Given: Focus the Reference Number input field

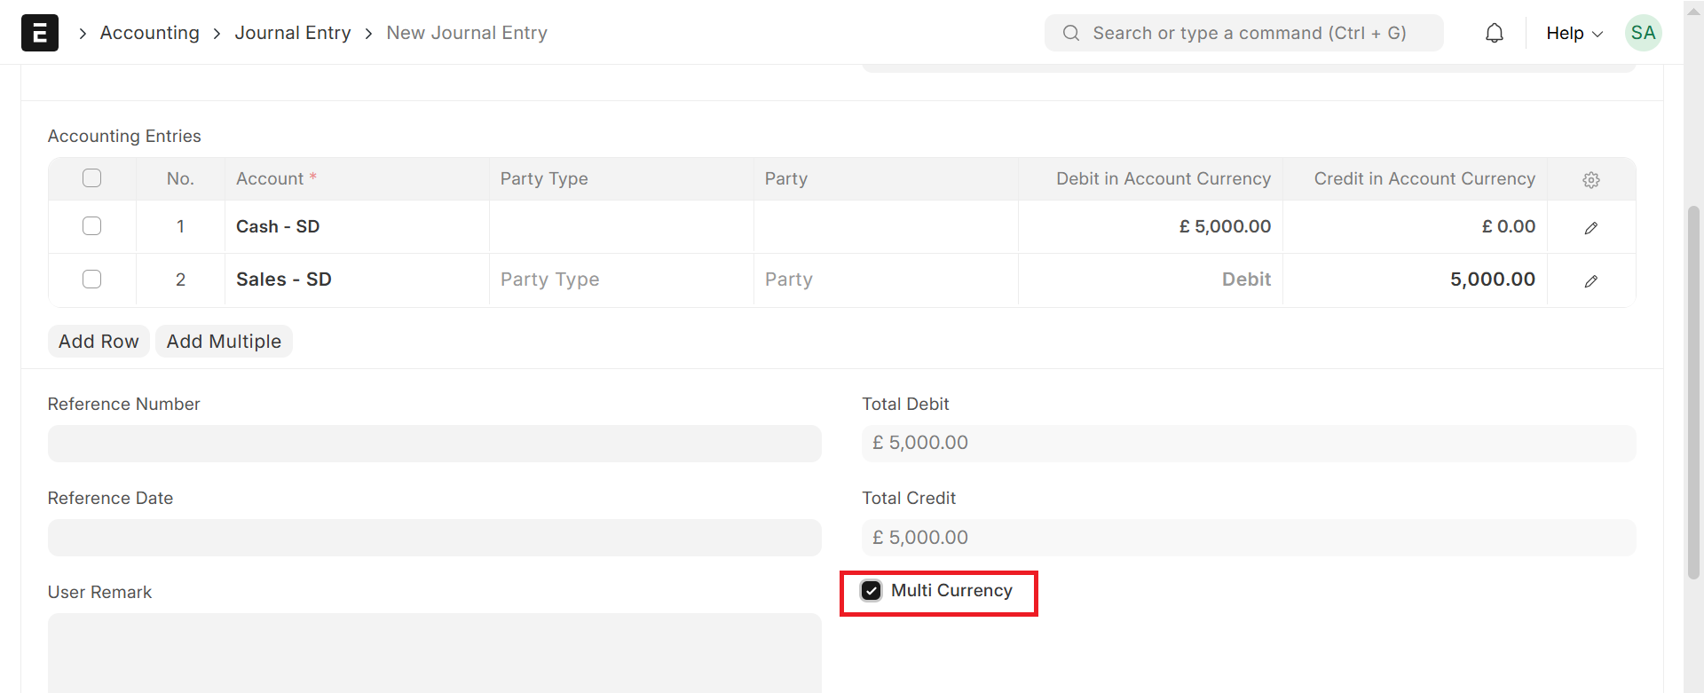Looking at the screenshot, I should [x=434, y=444].
